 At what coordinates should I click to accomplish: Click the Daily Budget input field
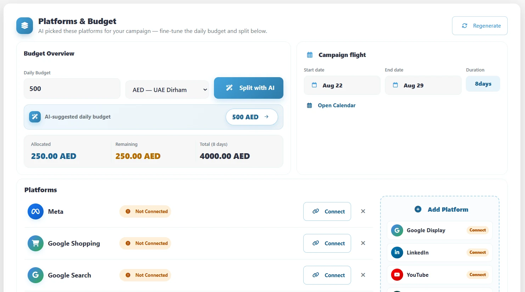[72, 88]
